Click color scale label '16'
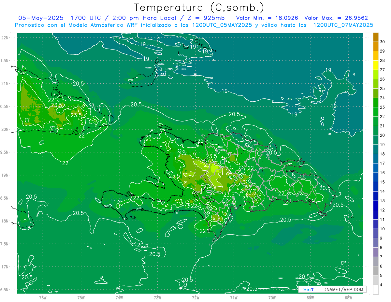This screenshot has height=302, width=391. coord(383,173)
